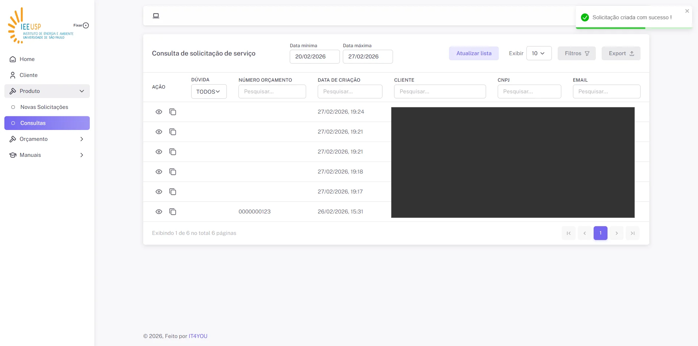Go to the next page
This screenshot has height=346, width=698.
pos(617,233)
